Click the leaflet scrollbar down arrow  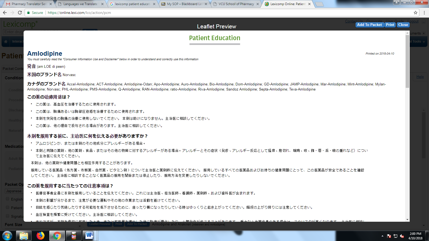408,220
